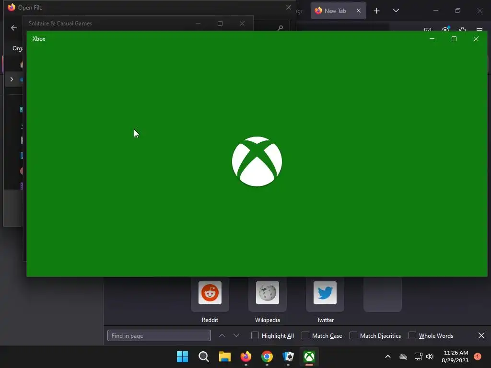
Task: Open clock showing 11:26 AM
Action: [x=455, y=356]
